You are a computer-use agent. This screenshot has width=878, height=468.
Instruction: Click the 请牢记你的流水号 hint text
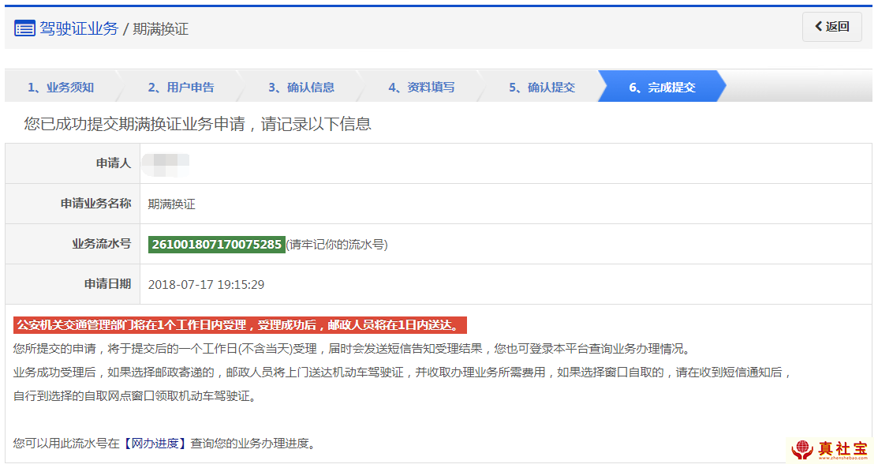click(x=337, y=245)
